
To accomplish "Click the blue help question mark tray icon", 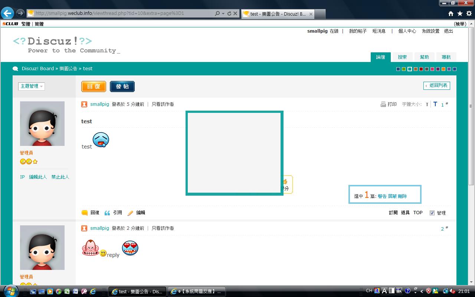I will point(407,291).
